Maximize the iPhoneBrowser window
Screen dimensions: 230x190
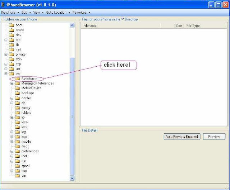click(x=218, y=5)
